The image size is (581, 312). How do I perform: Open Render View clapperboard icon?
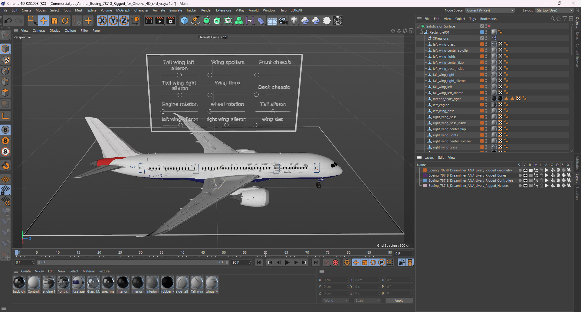[x=149, y=21]
